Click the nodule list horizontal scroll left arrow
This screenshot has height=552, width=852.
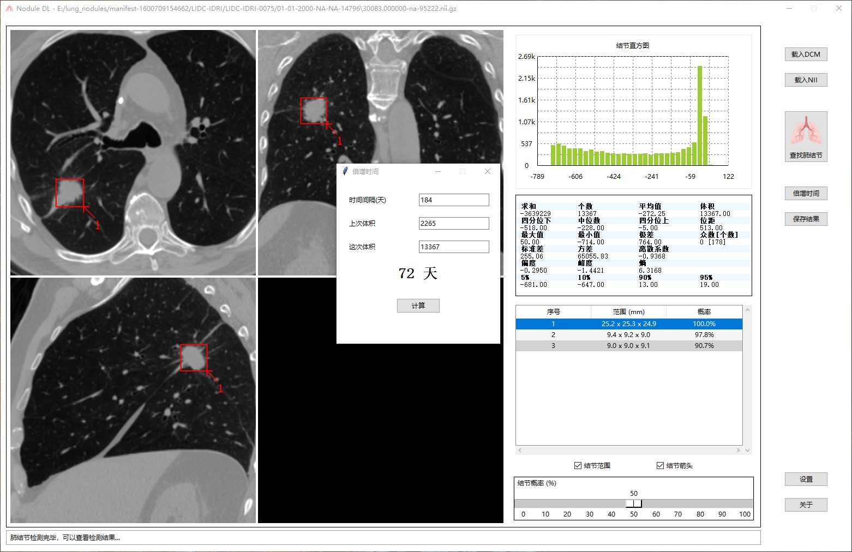click(520, 450)
